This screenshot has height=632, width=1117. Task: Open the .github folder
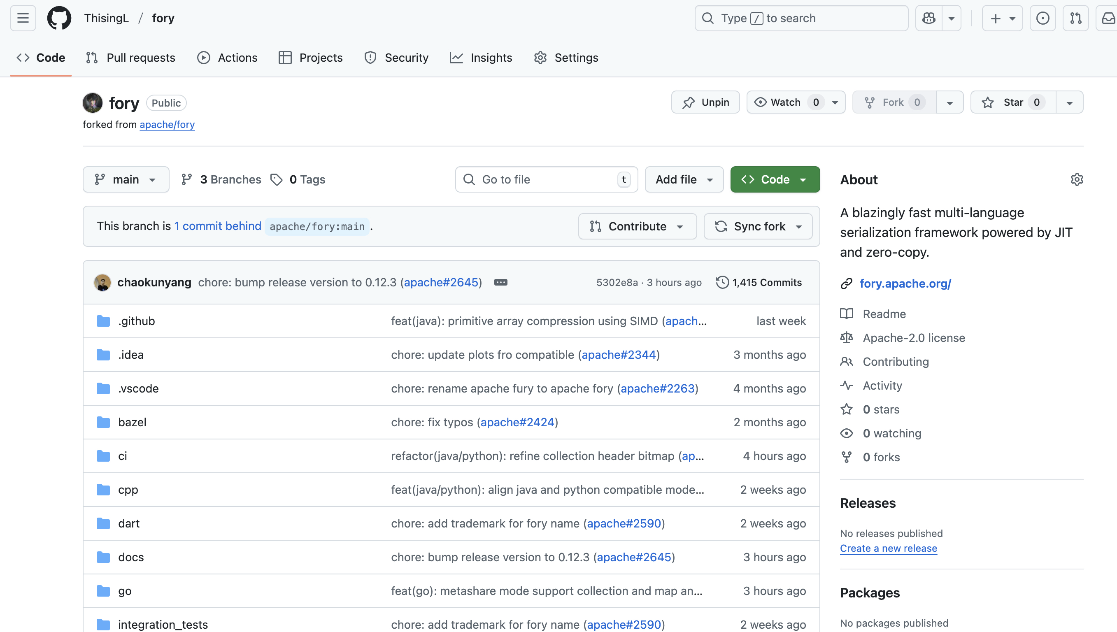[136, 321]
